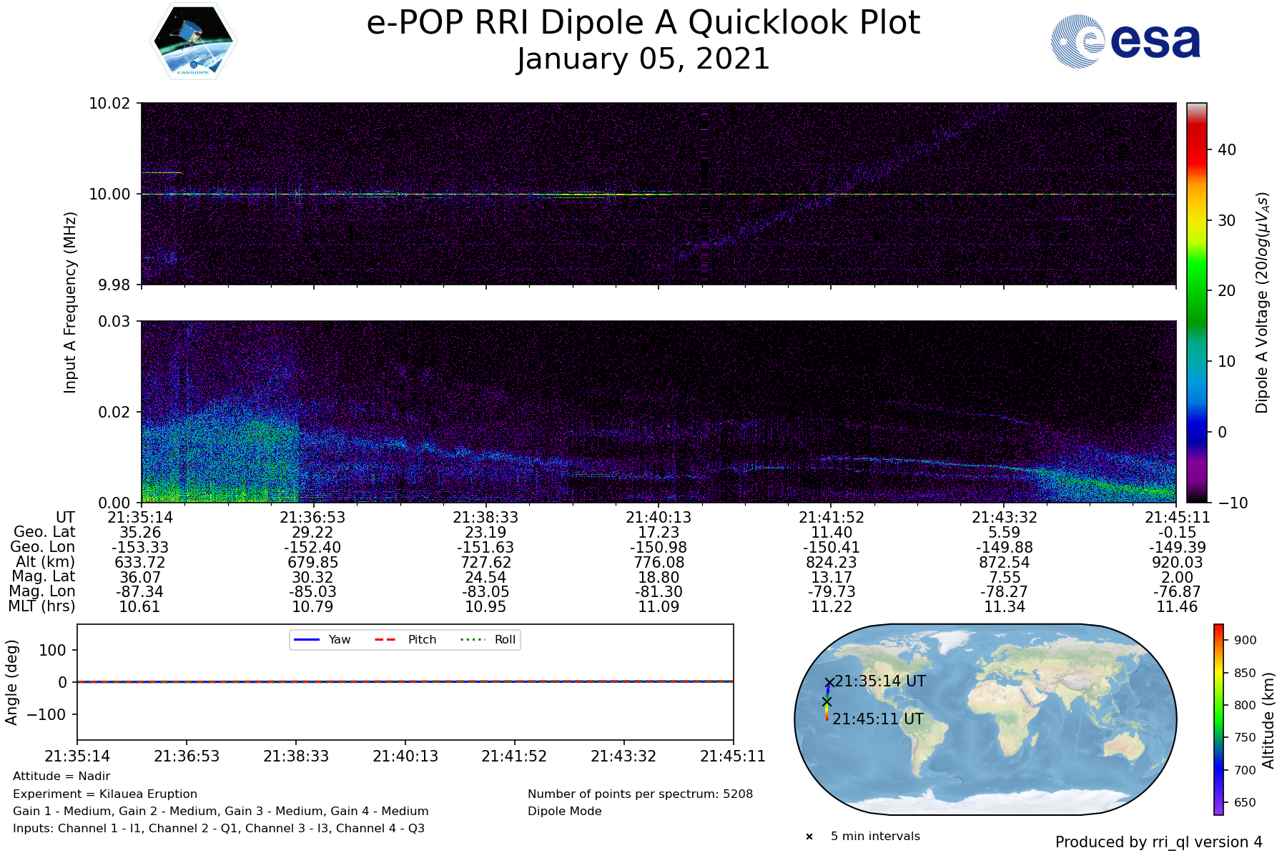1287x858 pixels.
Task: Click the Number of points per spectrum text
Action: (x=640, y=794)
